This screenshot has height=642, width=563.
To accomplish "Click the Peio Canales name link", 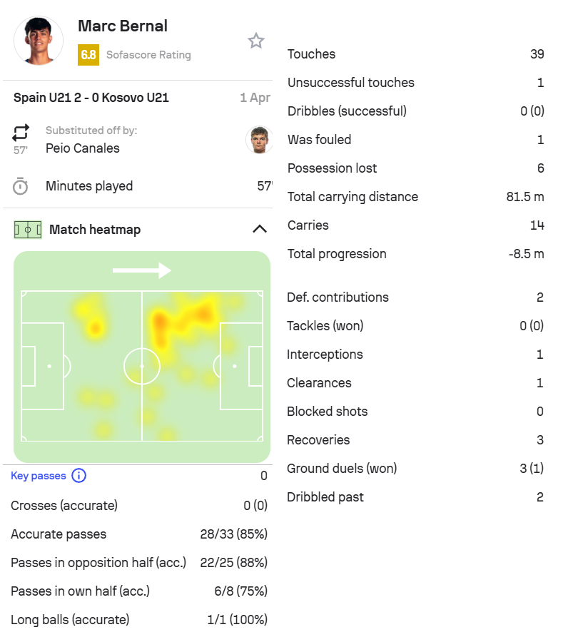I will click(x=83, y=148).
